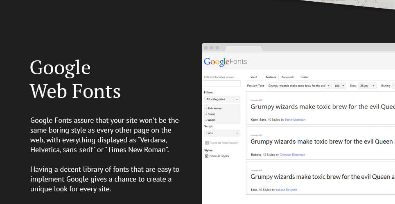Screen dimensions: 395x204
Task: Expand the Slant filter
Action: tap(210, 114)
